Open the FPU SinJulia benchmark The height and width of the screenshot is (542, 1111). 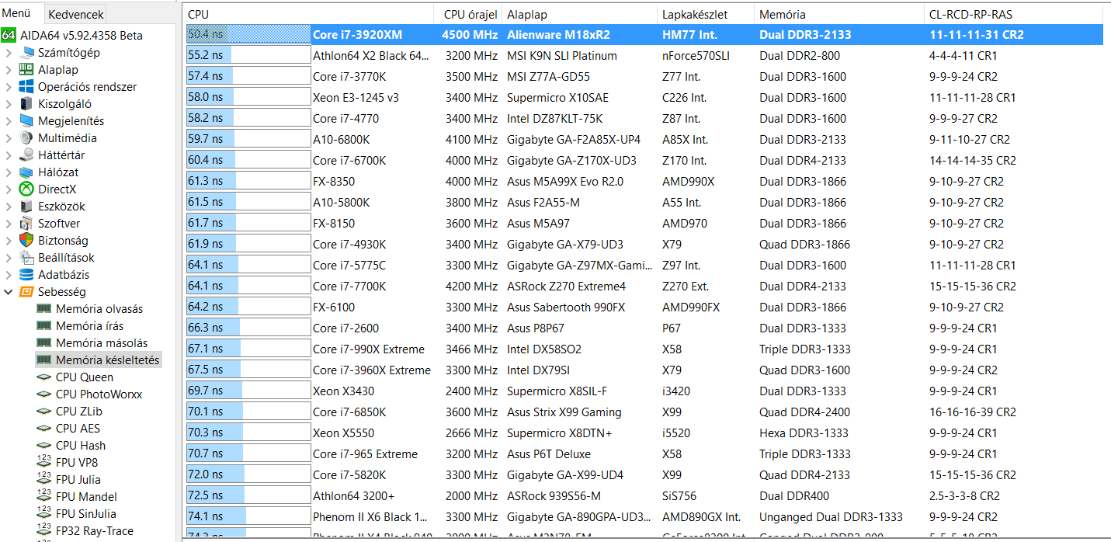pos(86,514)
